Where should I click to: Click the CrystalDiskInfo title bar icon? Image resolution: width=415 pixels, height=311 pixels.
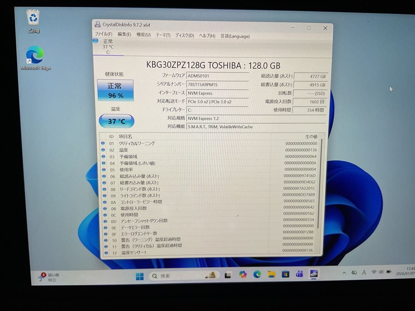click(98, 24)
